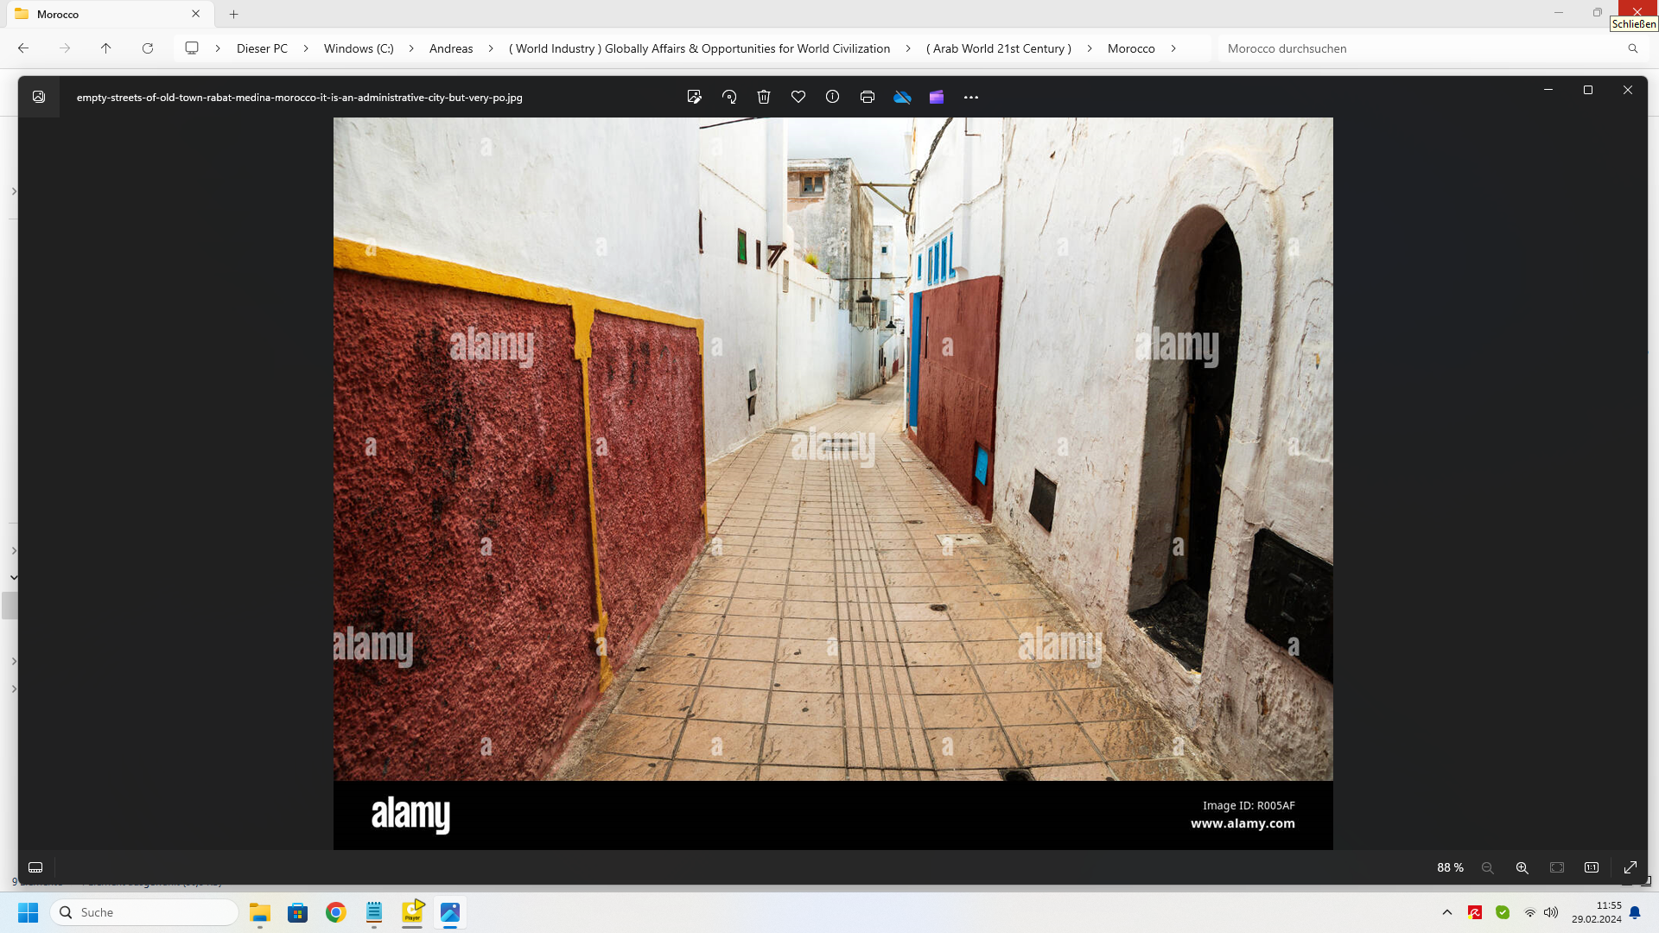This screenshot has height=933, width=1659.
Task: Select the 'Windows (C:)' breadcrumb
Action: (359, 48)
